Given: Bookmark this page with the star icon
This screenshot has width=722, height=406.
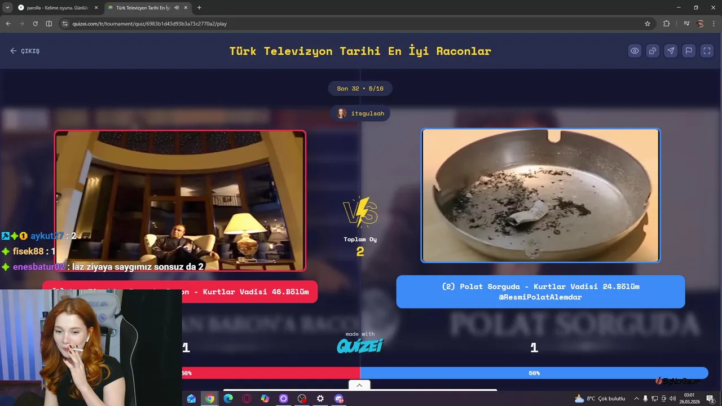Looking at the screenshot, I should pos(648,24).
